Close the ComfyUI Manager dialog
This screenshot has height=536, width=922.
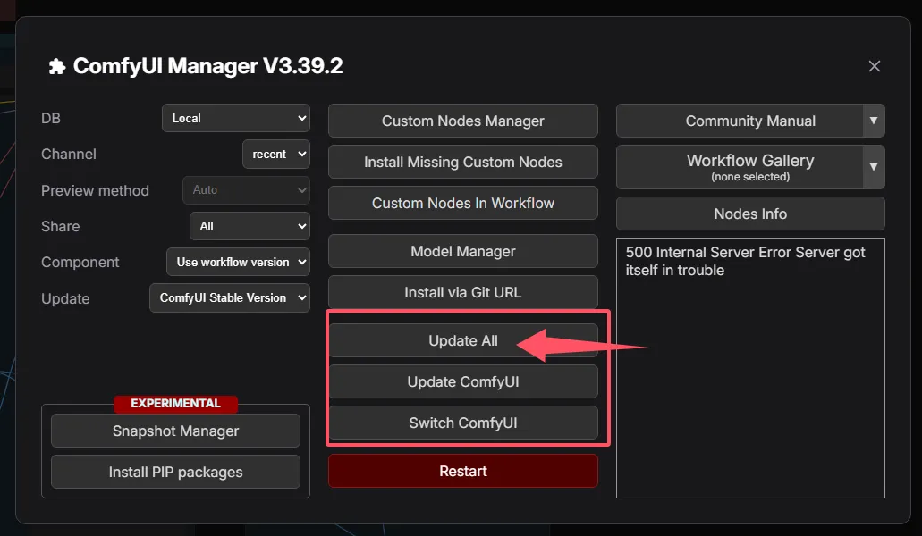pyautogui.click(x=875, y=66)
